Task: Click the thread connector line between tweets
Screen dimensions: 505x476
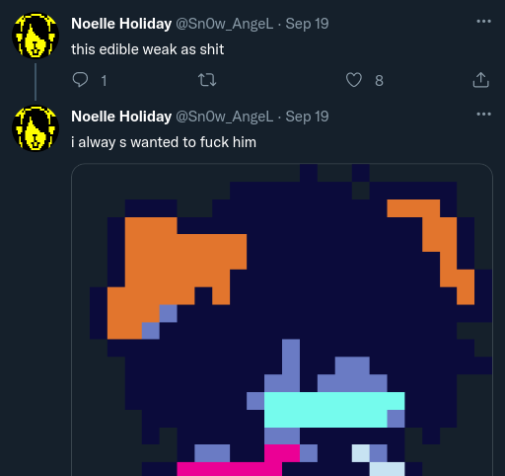Action: point(36,82)
